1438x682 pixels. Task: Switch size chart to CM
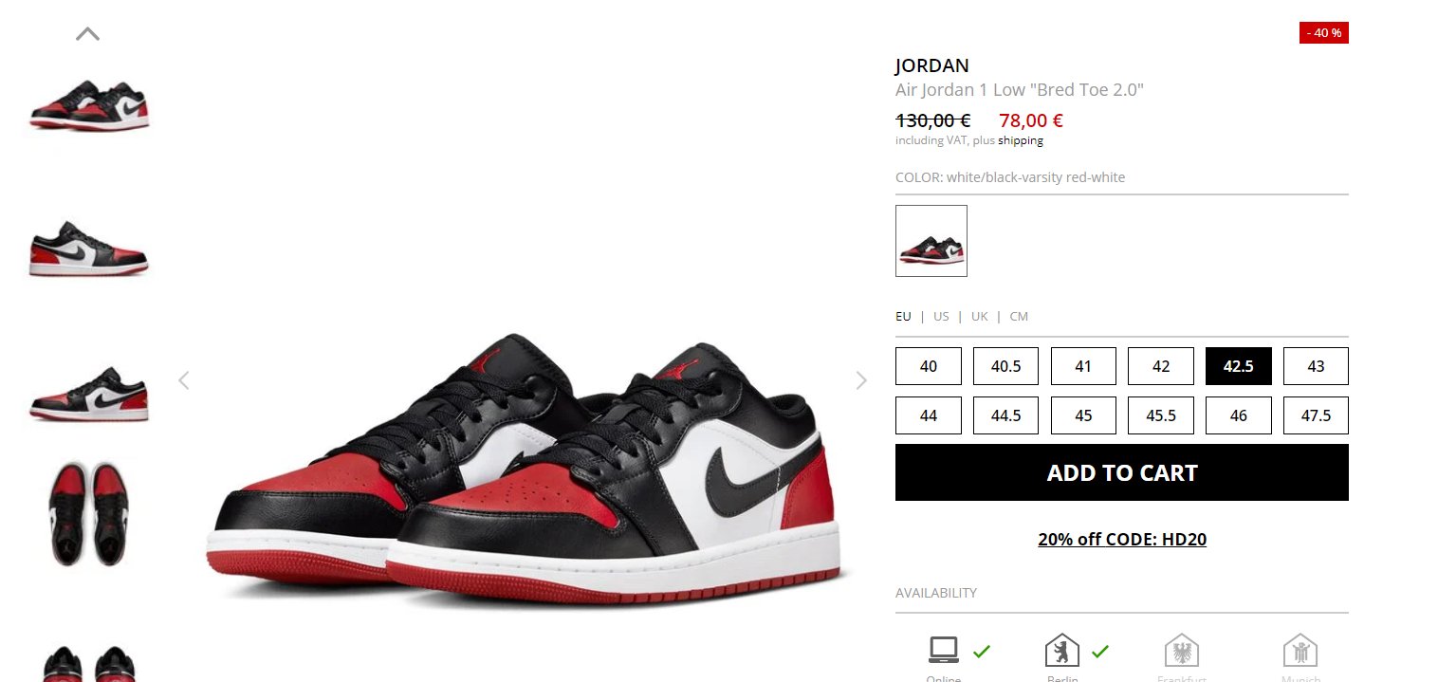(x=1019, y=317)
